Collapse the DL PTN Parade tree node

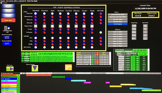click(x=114, y=50)
